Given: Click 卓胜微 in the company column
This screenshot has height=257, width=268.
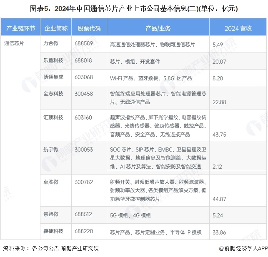Looking at the screenshot, I should (x=51, y=182).
